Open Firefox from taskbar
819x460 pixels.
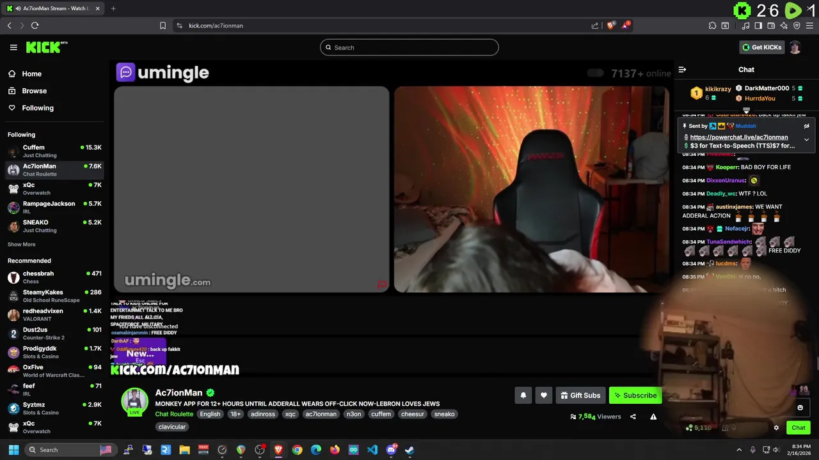pyautogui.click(x=335, y=450)
